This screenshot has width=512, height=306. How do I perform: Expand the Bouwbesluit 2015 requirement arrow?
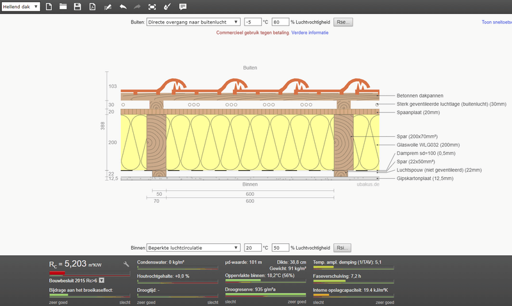[x=101, y=280]
